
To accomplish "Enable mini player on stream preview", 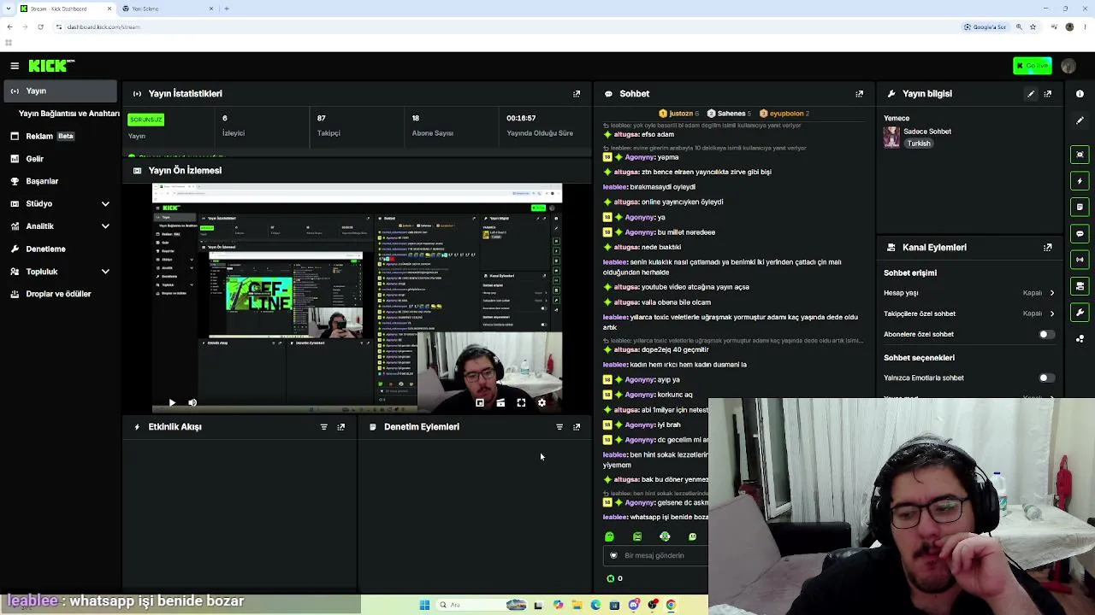I will (480, 402).
